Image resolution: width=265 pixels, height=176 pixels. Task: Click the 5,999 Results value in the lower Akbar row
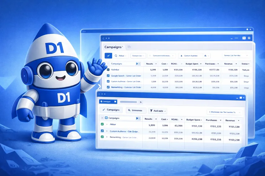[152, 125]
